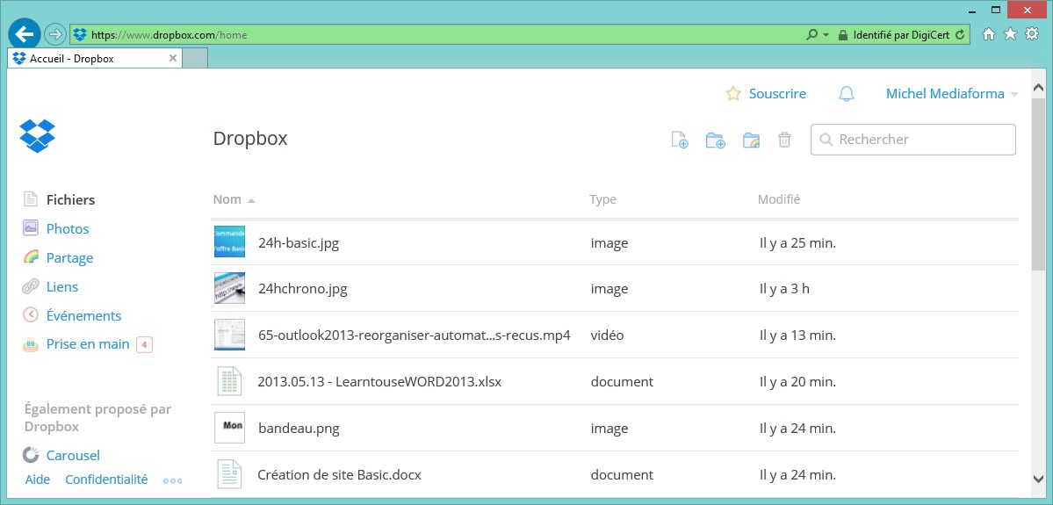Expand the more options dots in footer
Screen dimensions: 1053x505
tap(172, 480)
